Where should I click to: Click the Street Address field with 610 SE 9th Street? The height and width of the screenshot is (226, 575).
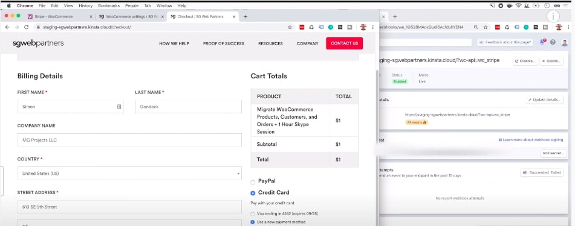coord(129,207)
